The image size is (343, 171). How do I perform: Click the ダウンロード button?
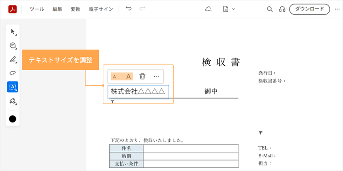pos(310,9)
